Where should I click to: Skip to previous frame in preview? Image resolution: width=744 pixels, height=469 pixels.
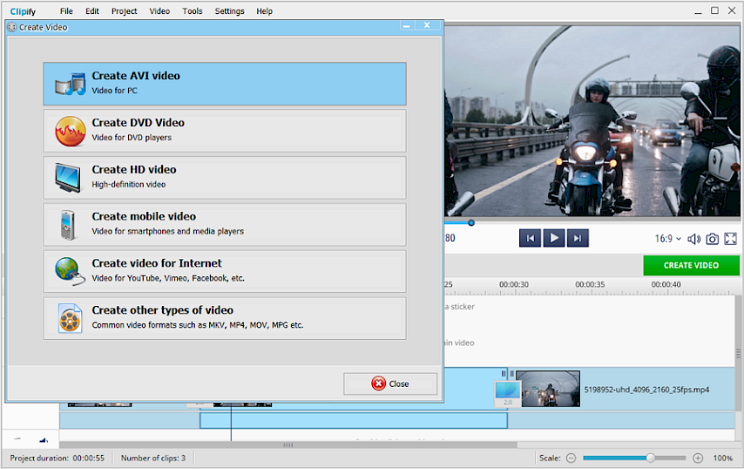coord(530,238)
